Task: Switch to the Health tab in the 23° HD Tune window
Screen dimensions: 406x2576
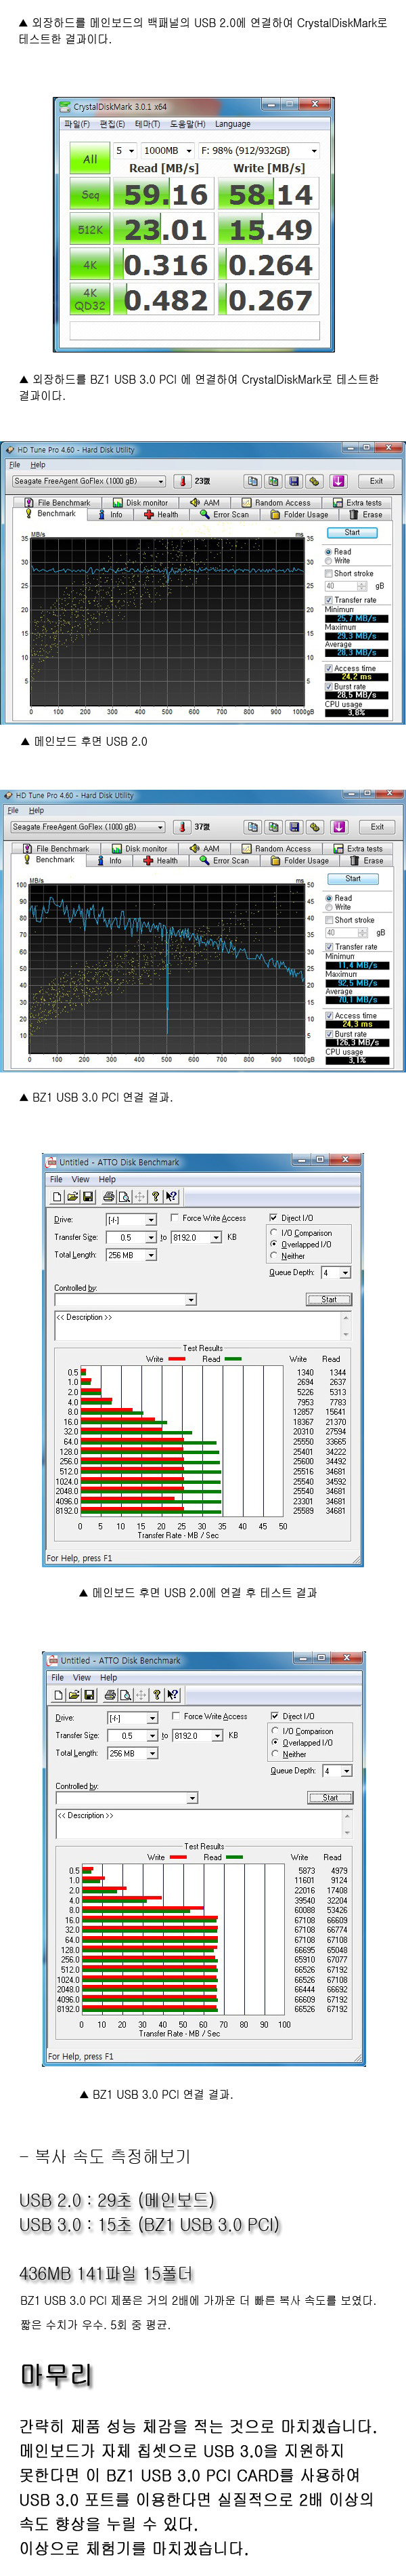Action: 160,515
